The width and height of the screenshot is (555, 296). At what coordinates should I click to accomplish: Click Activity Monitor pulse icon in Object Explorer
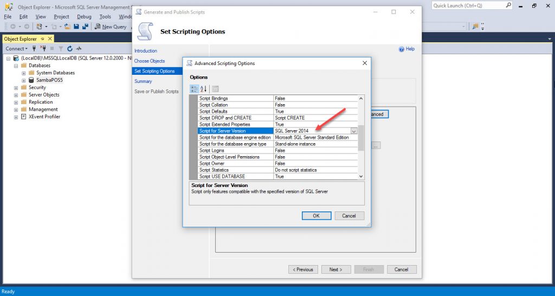point(79,48)
